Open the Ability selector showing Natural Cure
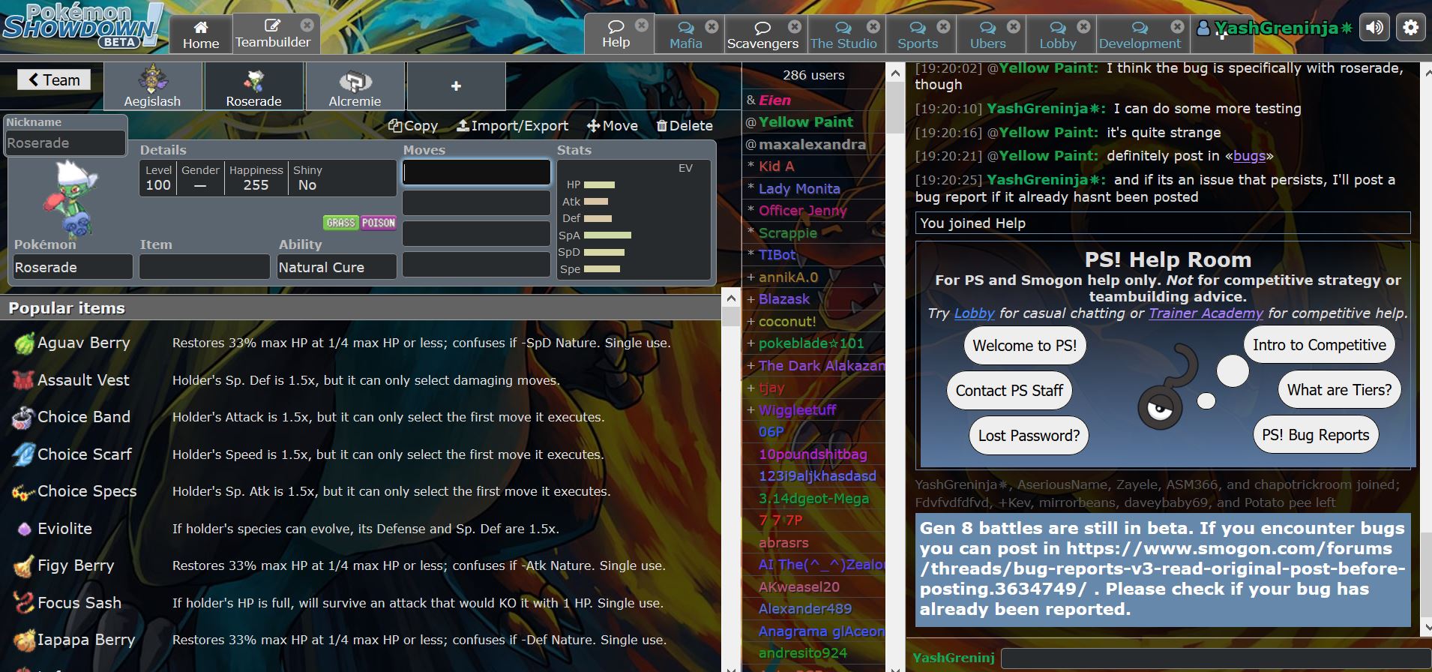The height and width of the screenshot is (672, 1432). point(337,267)
